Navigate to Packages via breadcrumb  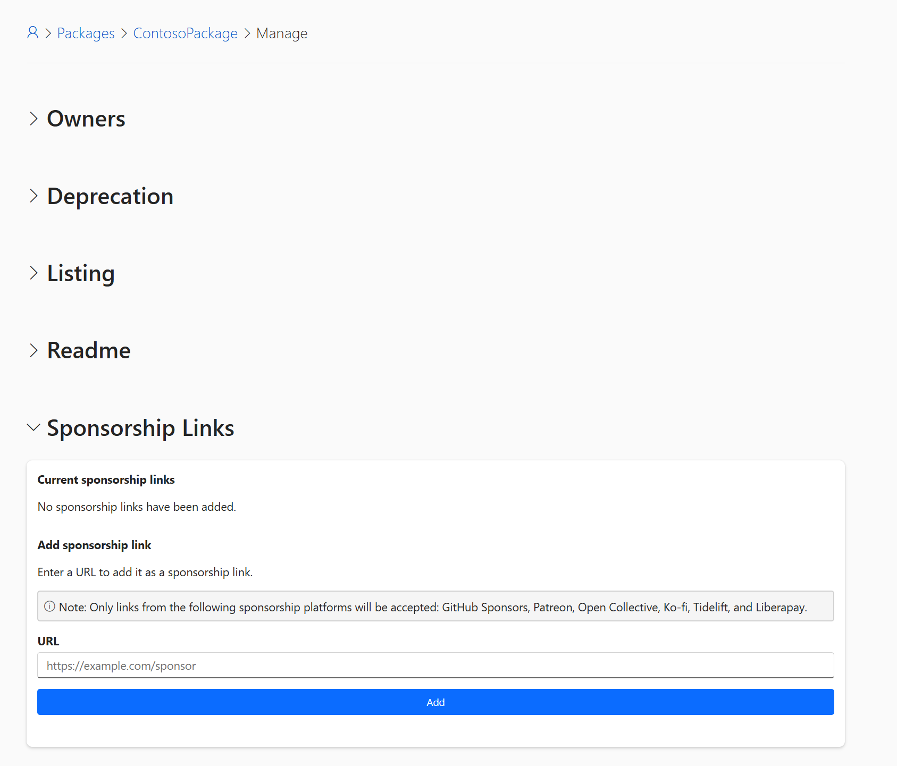[x=86, y=33]
